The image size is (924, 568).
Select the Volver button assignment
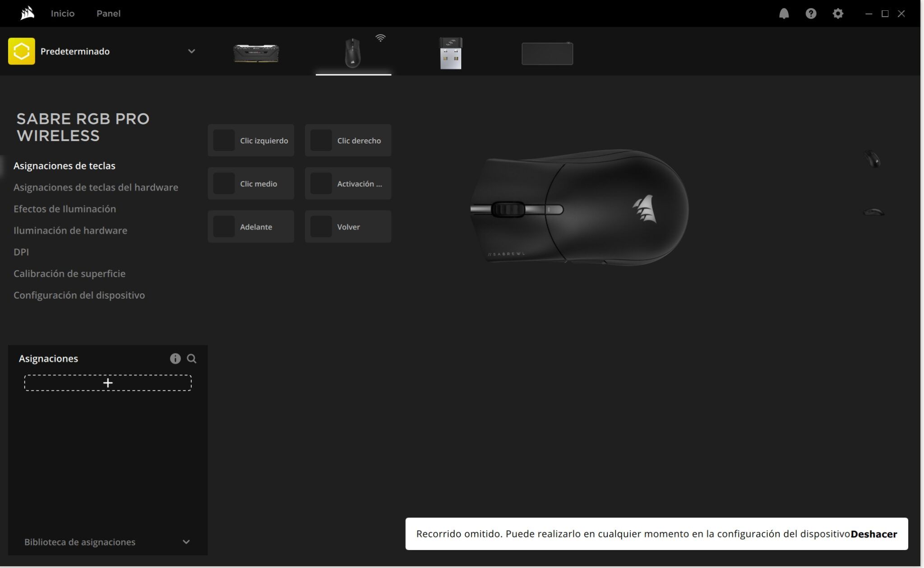coord(348,227)
